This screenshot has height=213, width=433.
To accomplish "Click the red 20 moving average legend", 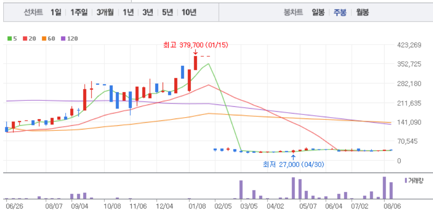I will point(29,39).
